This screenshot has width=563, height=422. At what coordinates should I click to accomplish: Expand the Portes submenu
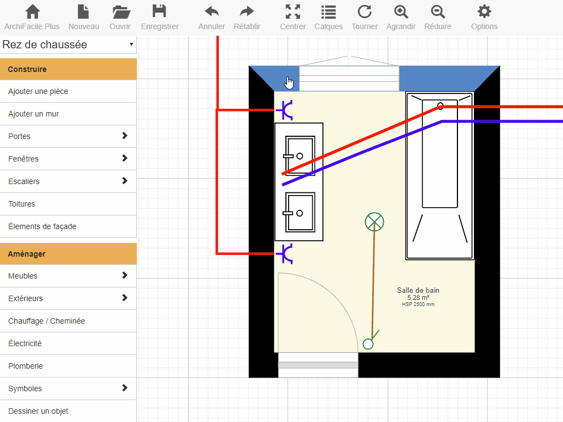tap(68, 136)
